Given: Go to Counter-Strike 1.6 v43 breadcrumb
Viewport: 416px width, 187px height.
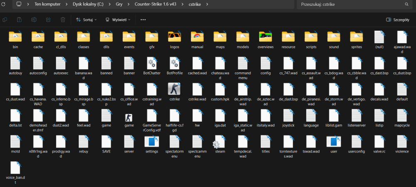Looking at the screenshot, I should pyautogui.click(x=155, y=4).
